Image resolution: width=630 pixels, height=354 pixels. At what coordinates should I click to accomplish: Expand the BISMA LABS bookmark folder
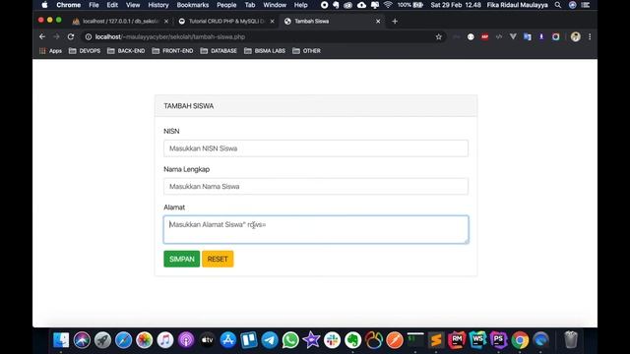tap(265, 51)
